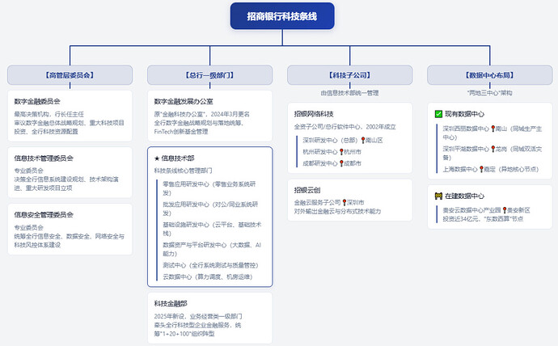558x346 pixels.
Task: Click the 2025年新设 description line
Action: point(198,316)
